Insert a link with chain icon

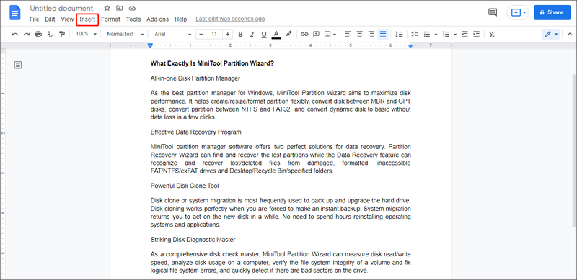point(304,34)
